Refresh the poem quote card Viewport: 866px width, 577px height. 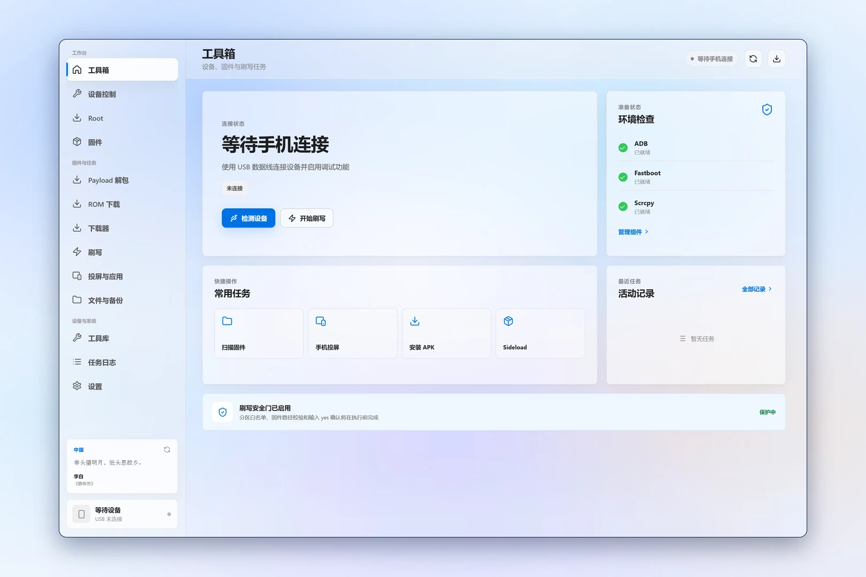tap(167, 450)
